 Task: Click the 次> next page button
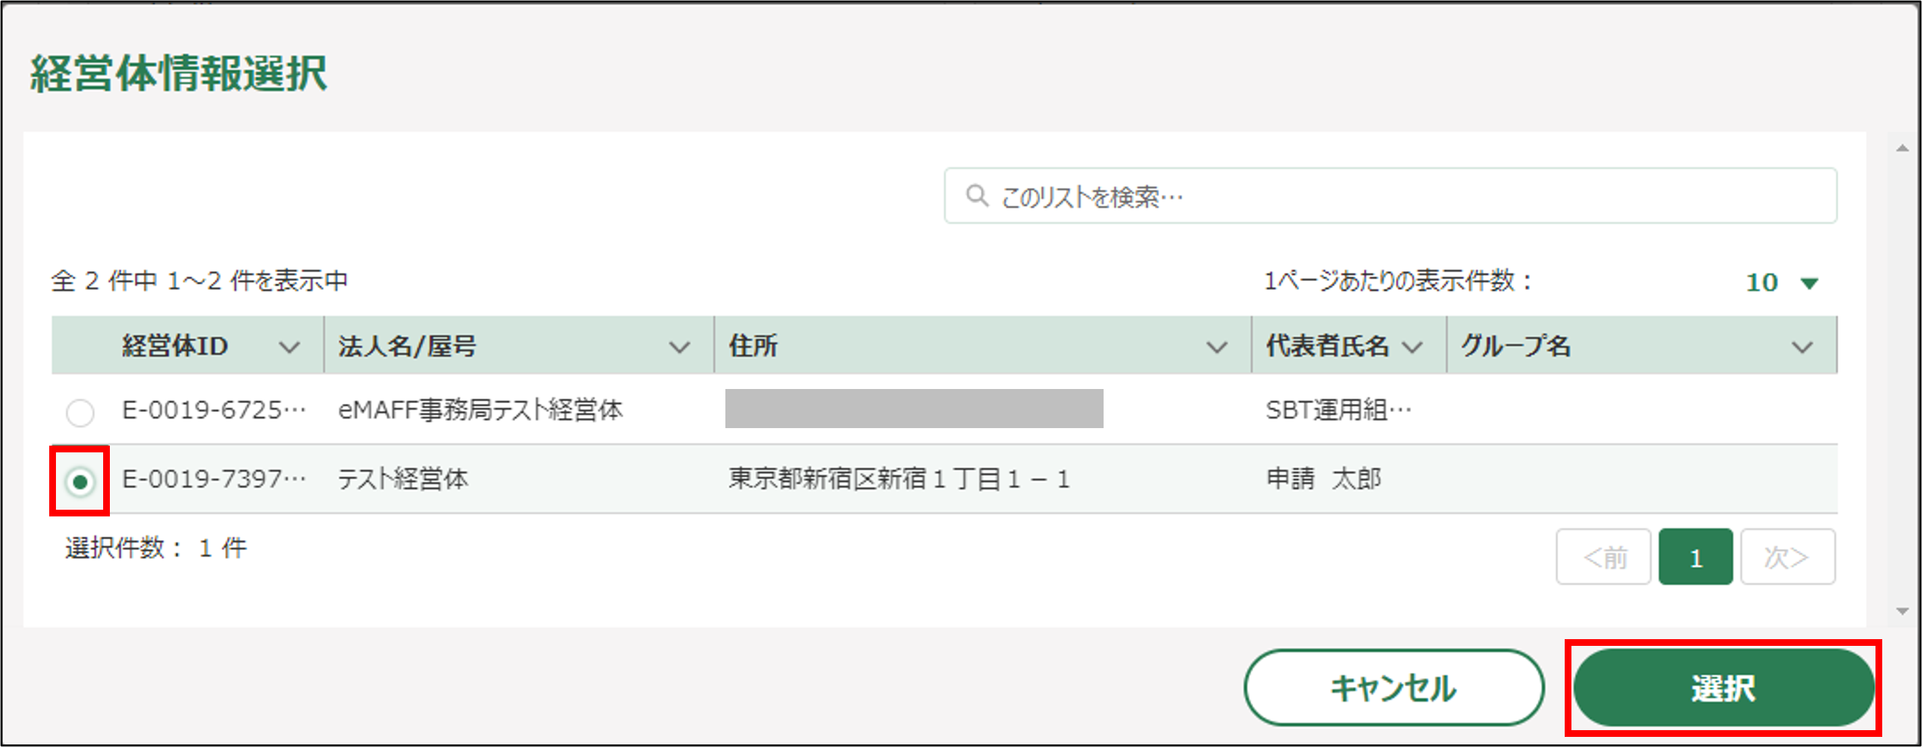click(1788, 558)
